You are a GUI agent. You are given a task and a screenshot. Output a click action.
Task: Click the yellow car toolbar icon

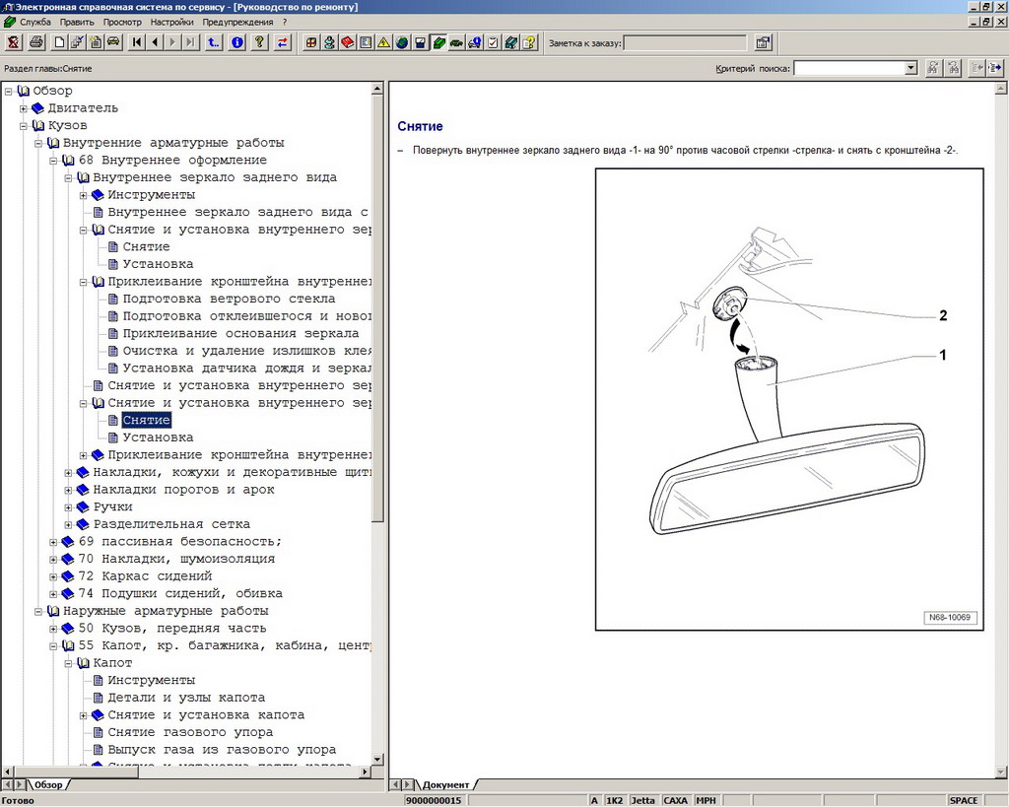coord(113,43)
